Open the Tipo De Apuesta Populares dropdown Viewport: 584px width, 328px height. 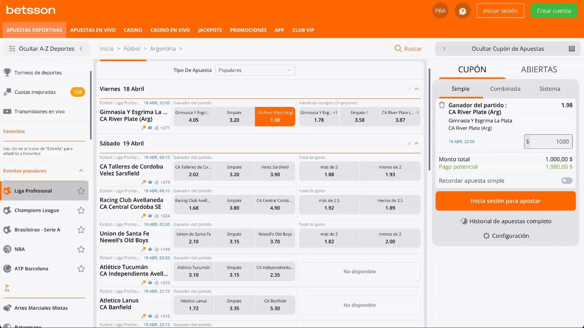tap(255, 70)
